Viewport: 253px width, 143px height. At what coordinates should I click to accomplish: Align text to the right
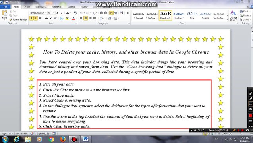[x=90, y=18]
